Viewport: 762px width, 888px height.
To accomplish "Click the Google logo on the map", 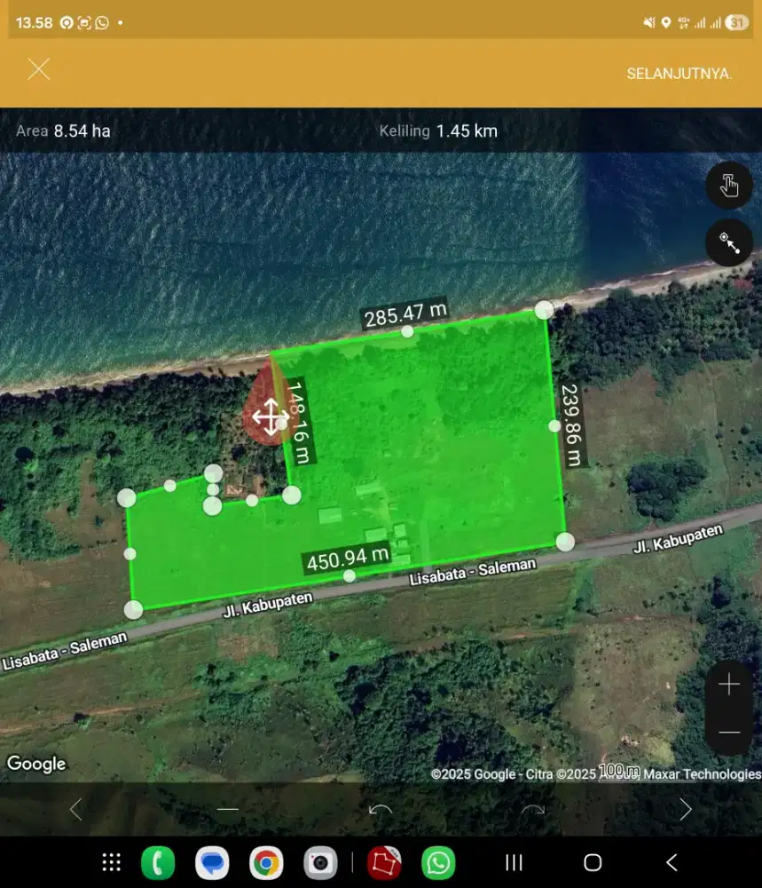I will [x=36, y=764].
